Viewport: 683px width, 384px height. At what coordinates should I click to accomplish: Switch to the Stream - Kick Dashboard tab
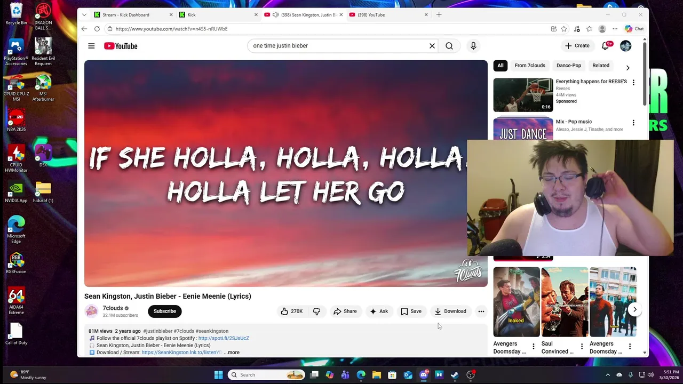tap(132, 15)
